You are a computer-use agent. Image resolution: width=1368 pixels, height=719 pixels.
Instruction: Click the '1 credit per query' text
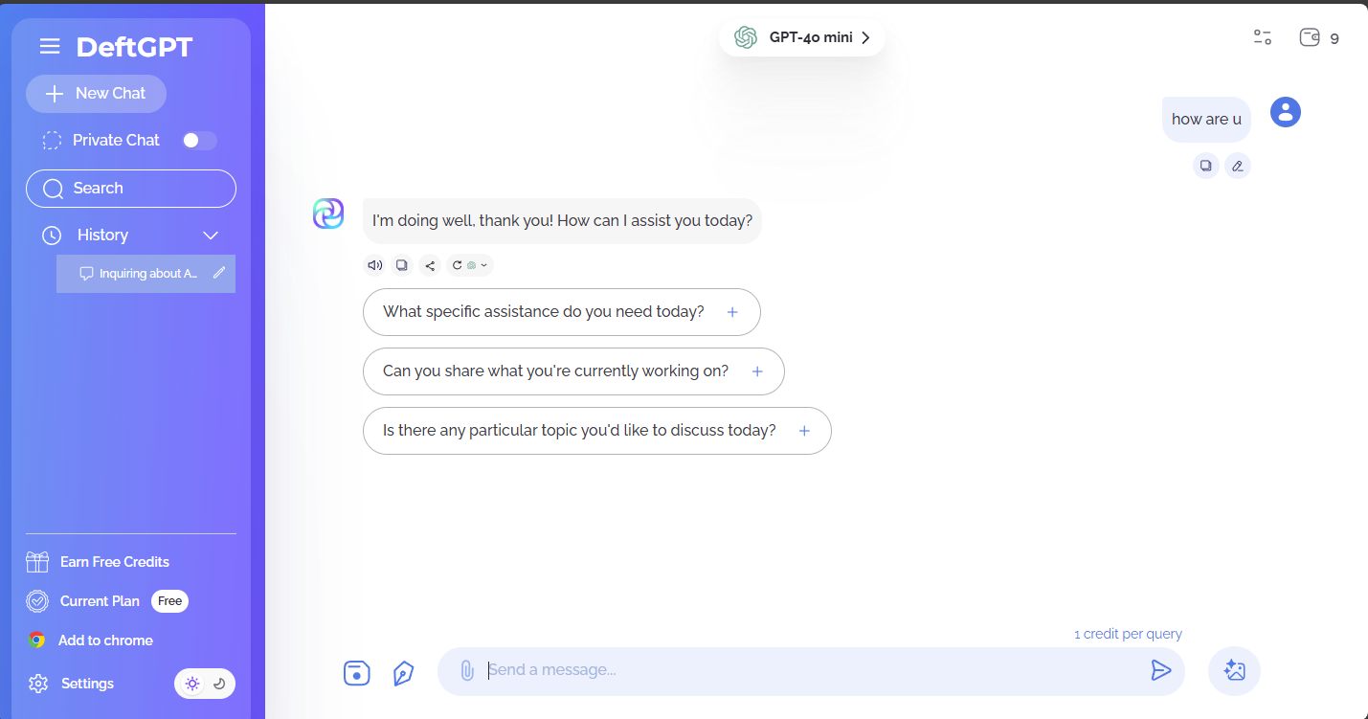(x=1128, y=634)
